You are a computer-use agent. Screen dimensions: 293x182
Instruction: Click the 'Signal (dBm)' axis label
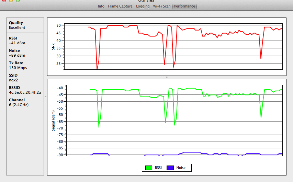click(54, 121)
